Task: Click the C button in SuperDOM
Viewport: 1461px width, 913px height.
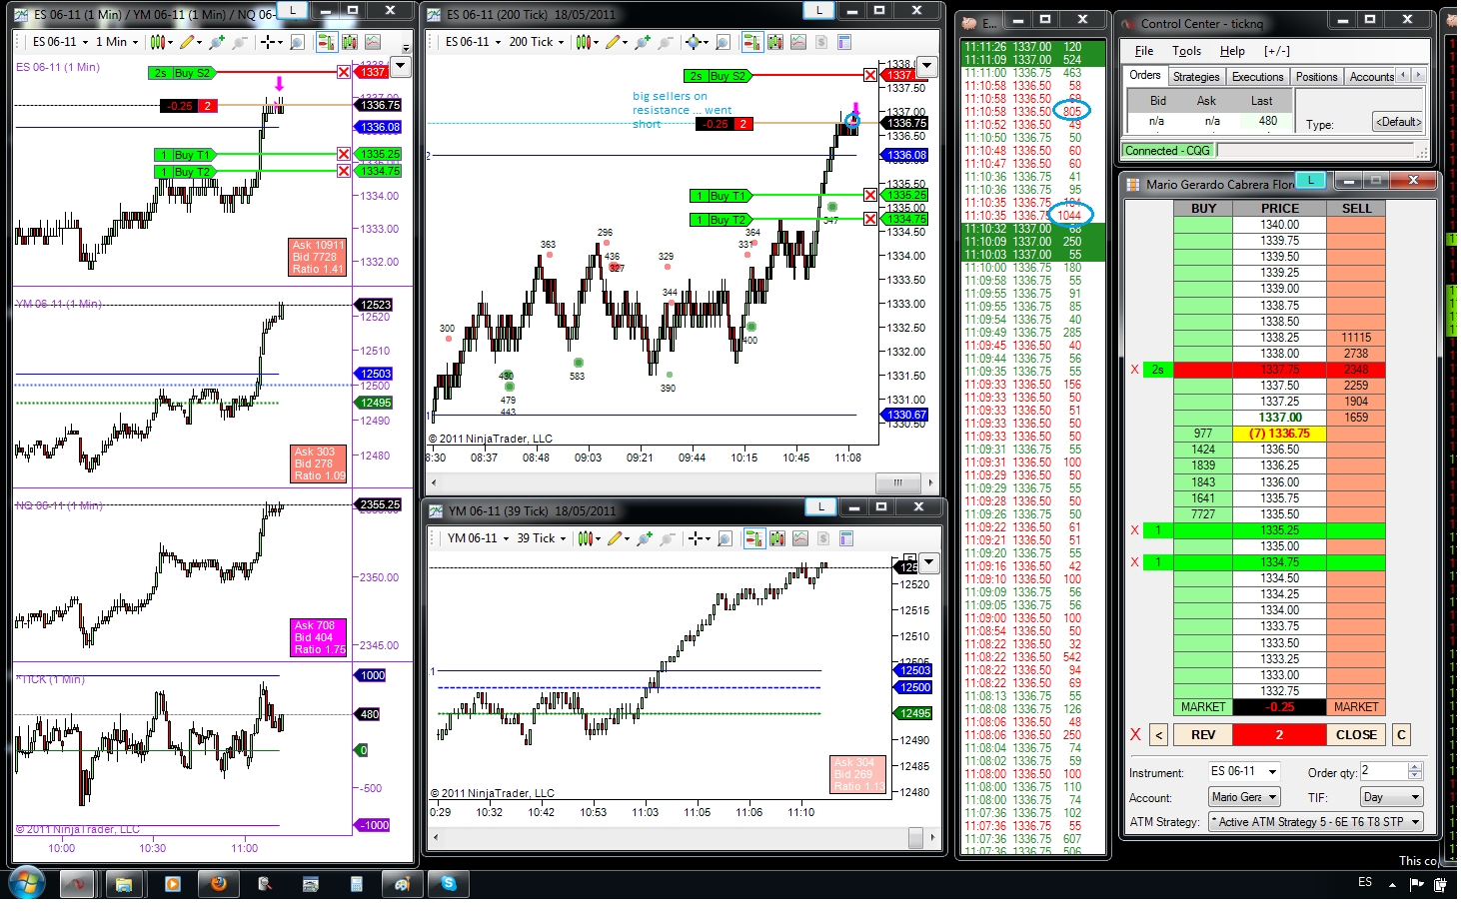Action: (x=1401, y=735)
